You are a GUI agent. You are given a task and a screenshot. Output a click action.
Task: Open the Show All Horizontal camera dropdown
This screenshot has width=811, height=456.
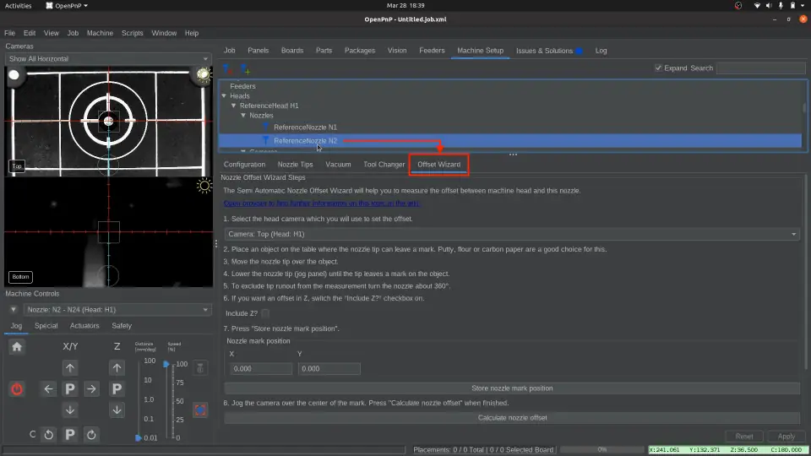tap(106, 59)
